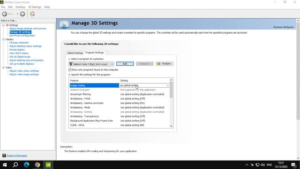Open the volume tray icon
The height and width of the screenshot is (169, 300).
pos(263,165)
